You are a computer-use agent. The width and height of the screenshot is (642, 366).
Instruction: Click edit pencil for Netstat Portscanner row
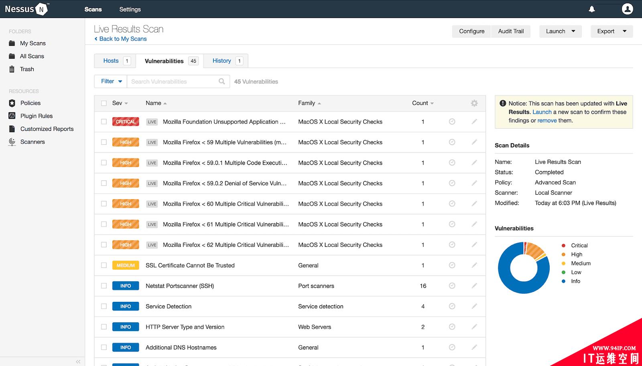[474, 286]
